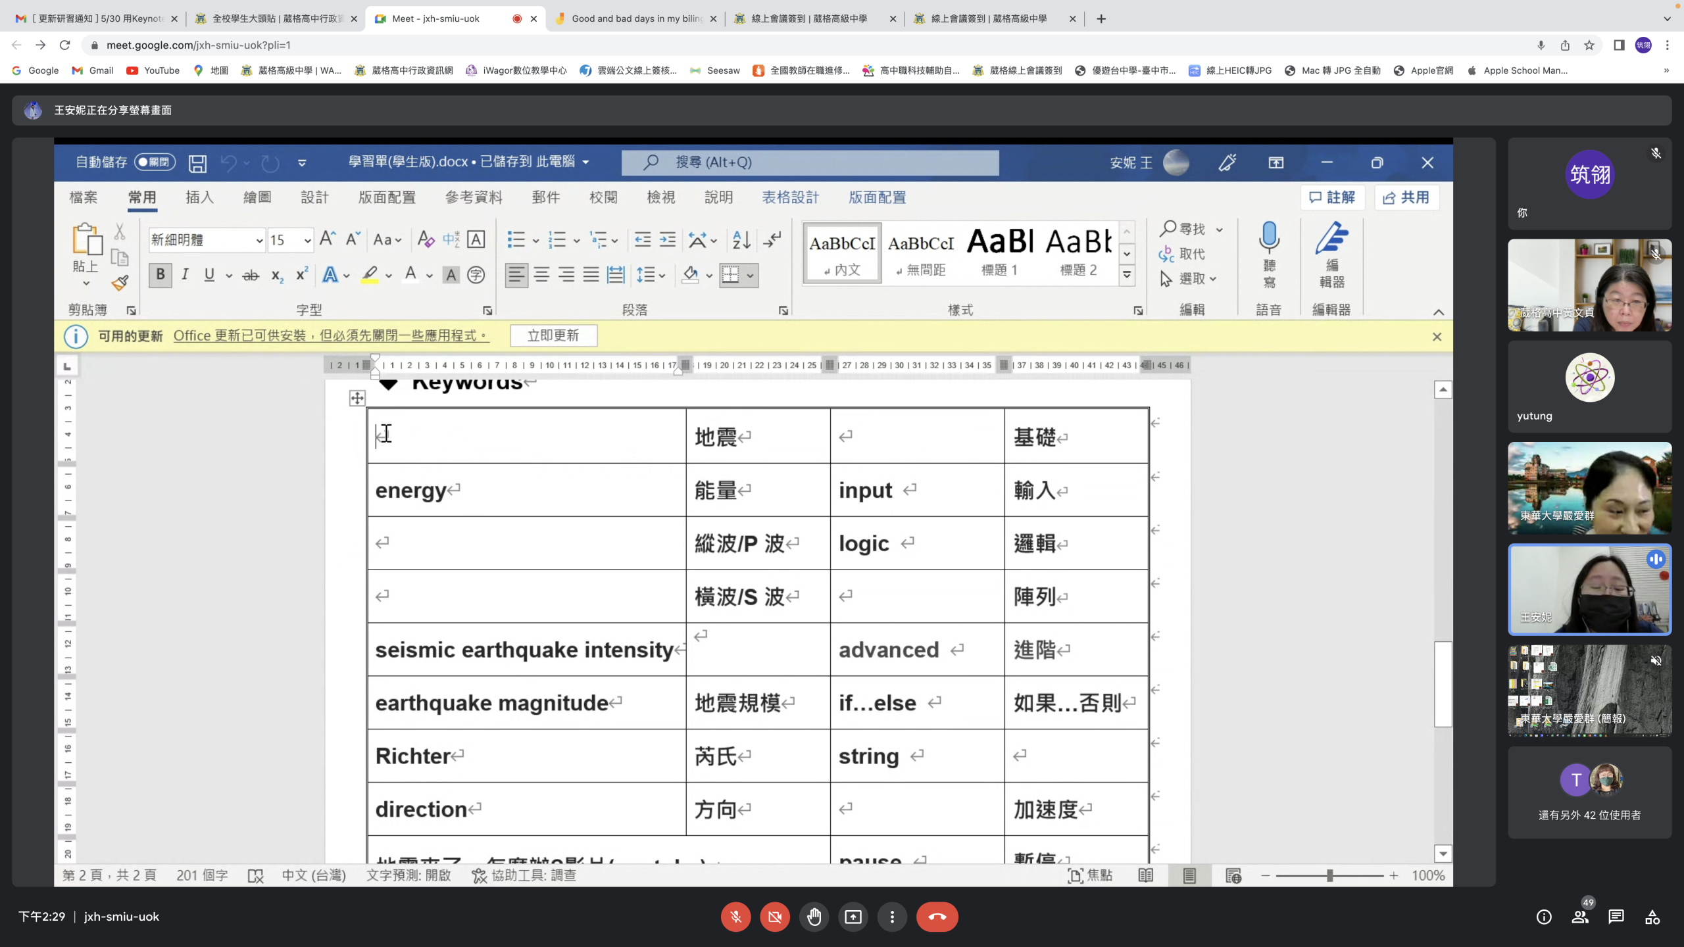Open the 插入 ribbon tab
The image size is (1684, 947).
click(x=199, y=197)
